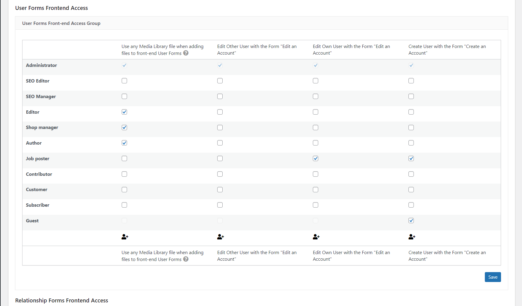
Task: Click add-user icon under Edit Own User column
Action: 316,237
